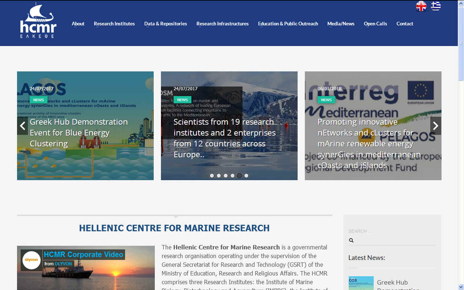Select the first carousel dot

(212, 175)
